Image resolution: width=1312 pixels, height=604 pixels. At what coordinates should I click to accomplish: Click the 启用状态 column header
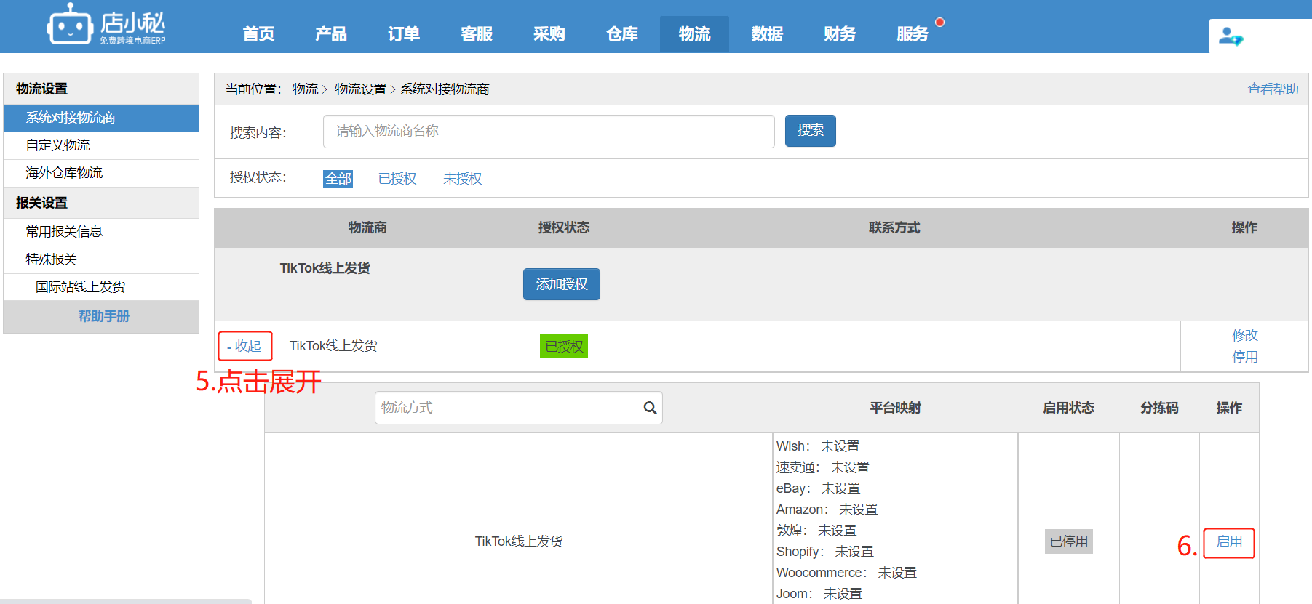(x=1068, y=408)
